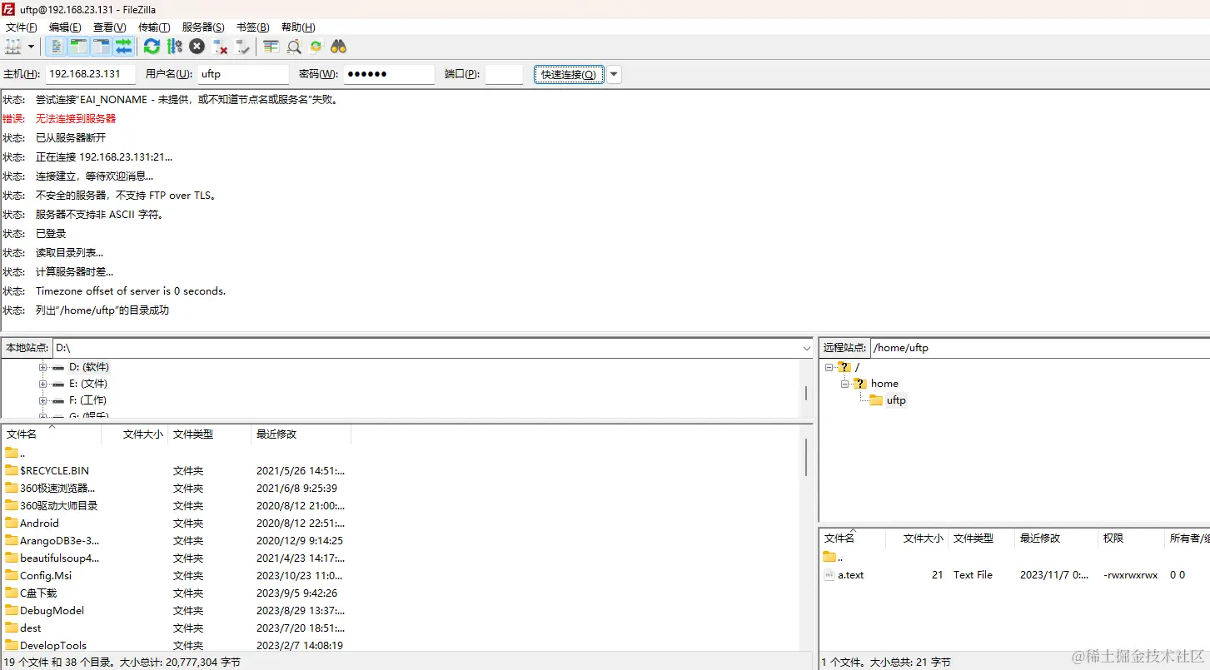Select the DebugModel folder
Screen dimensions: 1210x670
pos(52,610)
